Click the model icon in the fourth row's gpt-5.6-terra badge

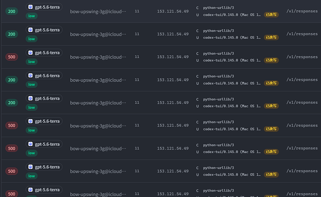click(31, 76)
